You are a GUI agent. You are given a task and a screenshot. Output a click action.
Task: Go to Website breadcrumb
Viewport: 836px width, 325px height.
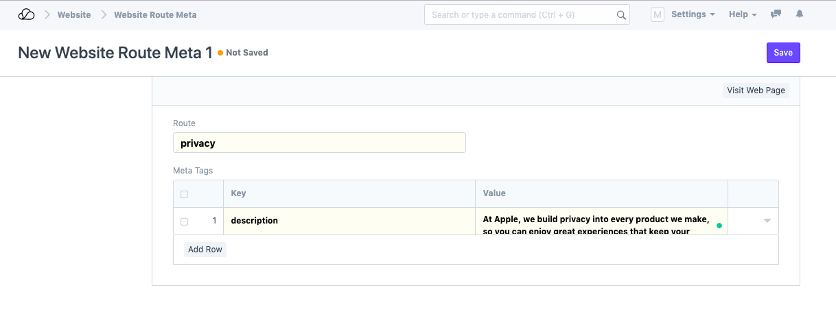click(74, 14)
